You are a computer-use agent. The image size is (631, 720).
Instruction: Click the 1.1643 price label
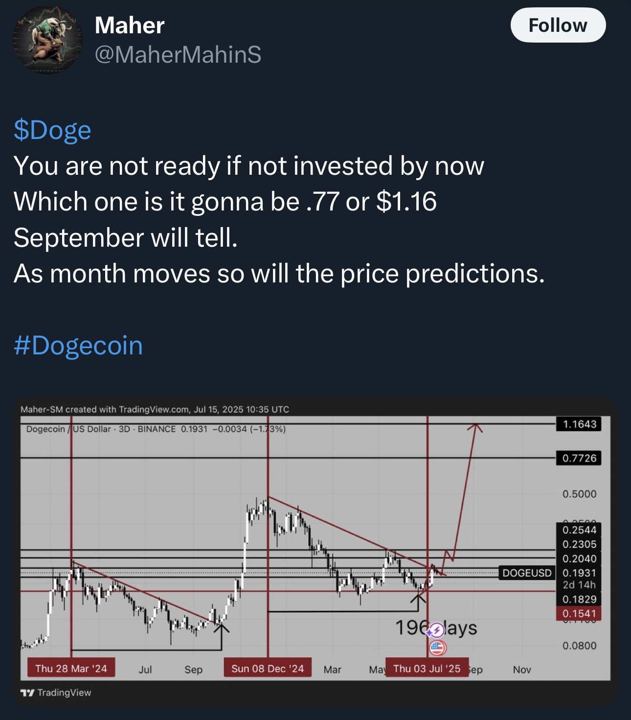click(x=579, y=424)
